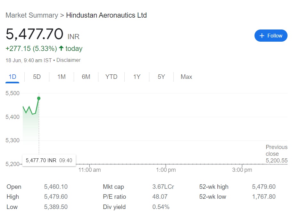This screenshot has width=292, height=217.
Task: Open the Max range tab
Action: click(186, 77)
